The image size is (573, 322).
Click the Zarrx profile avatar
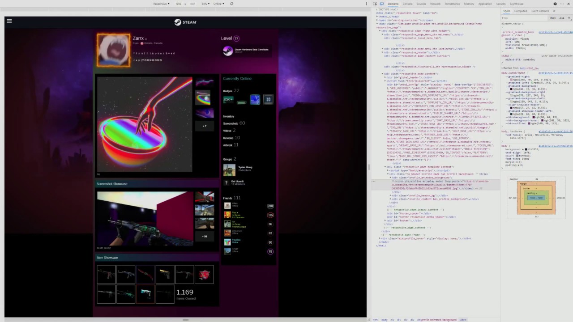coord(114,50)
